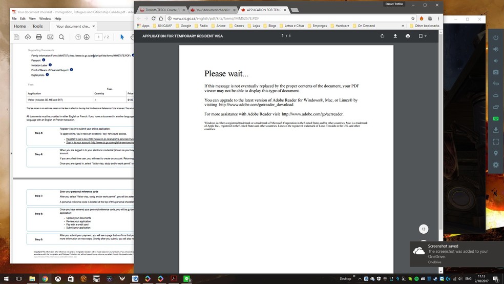Open the 'Register to get a key' link
504x284 pixels.
100,139
